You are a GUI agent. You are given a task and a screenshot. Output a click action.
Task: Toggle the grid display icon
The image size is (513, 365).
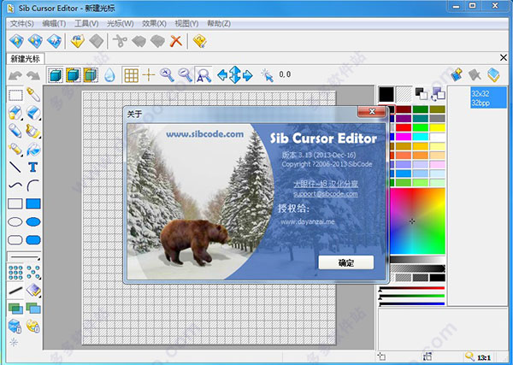coord(131,75)
